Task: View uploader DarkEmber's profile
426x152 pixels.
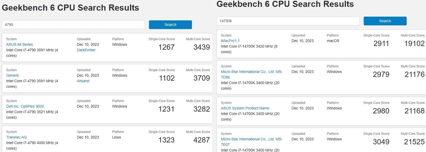Action: click(86, 50)
